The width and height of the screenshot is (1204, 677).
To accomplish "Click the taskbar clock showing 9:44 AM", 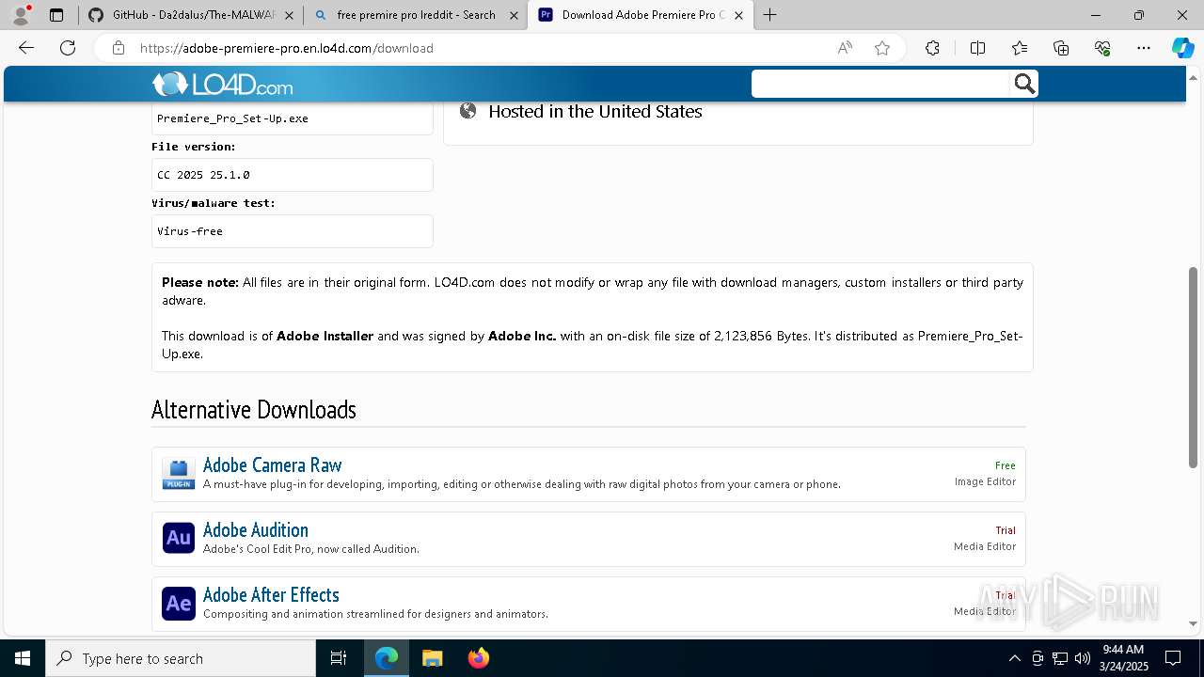I will coord(1124,658).
